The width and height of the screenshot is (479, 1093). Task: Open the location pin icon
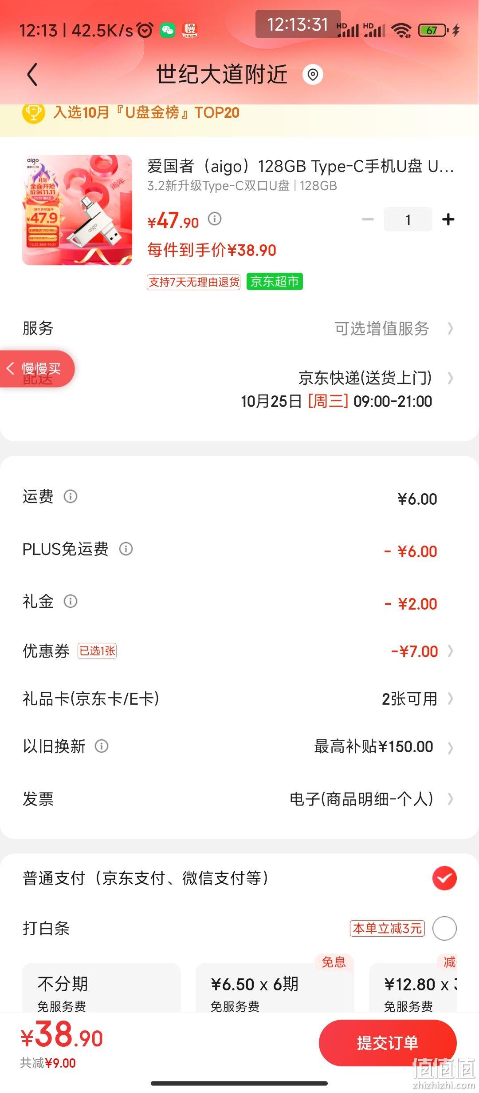coord(313,74)
